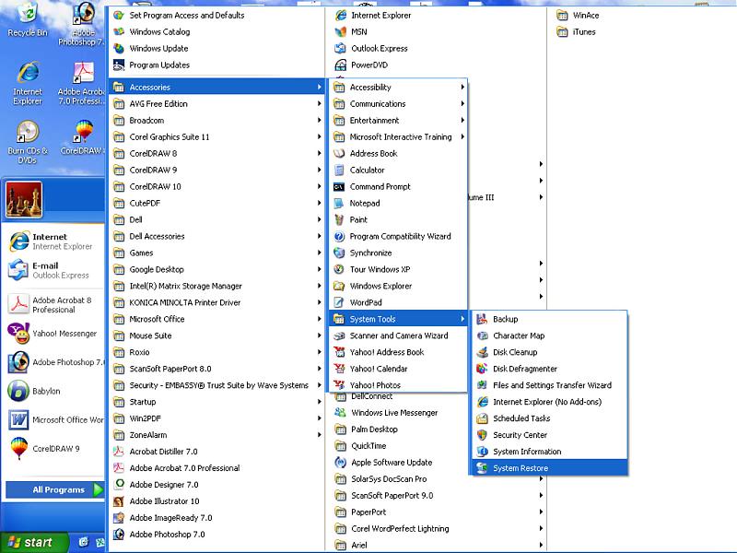Click the Character Map icon
737x553 pixels.
[482, 335]
